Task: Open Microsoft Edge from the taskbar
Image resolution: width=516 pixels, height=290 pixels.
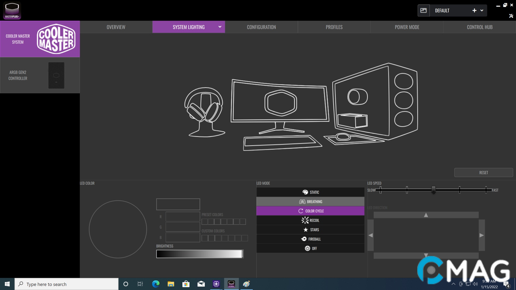Action: click(156, 284)
